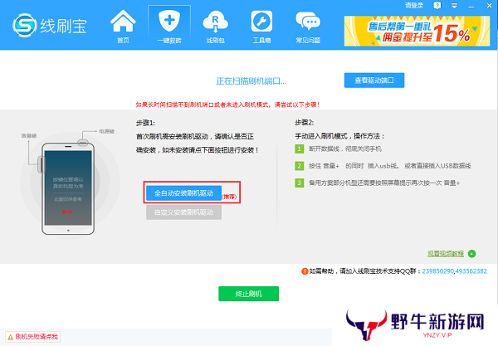Click 自定义安装刷机驱动 button
The height and width of the screenshot is (346, 498).
coord(183,212)
